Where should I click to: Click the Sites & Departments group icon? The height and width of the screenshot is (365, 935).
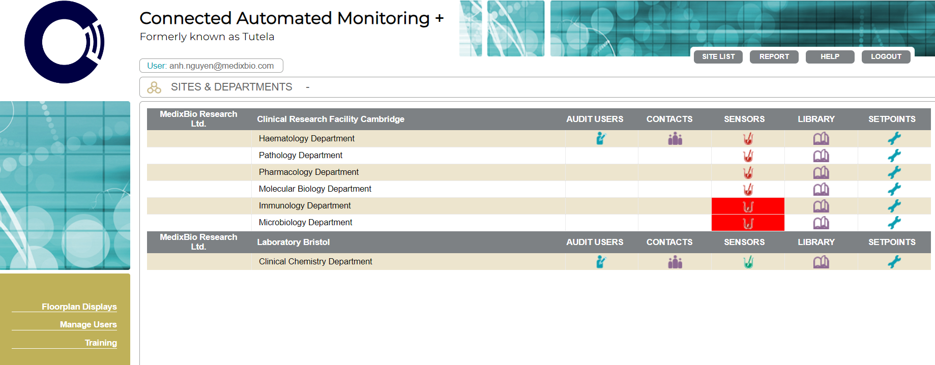point(154,87)
